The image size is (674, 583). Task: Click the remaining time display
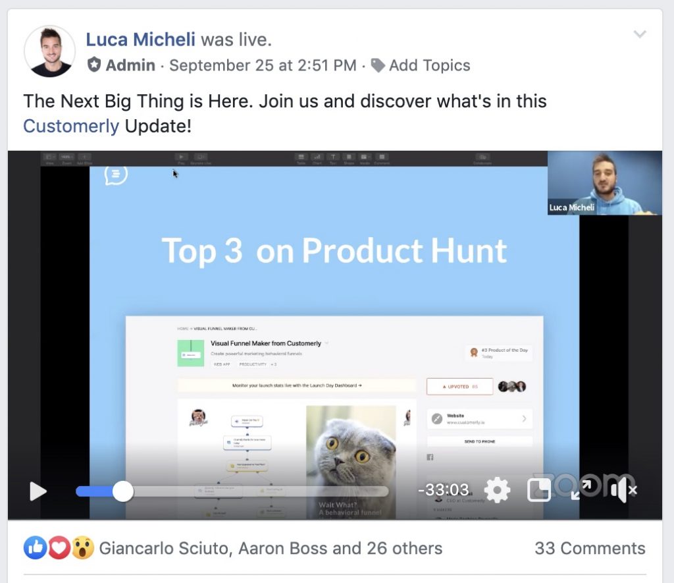click(x=443, y=489)
